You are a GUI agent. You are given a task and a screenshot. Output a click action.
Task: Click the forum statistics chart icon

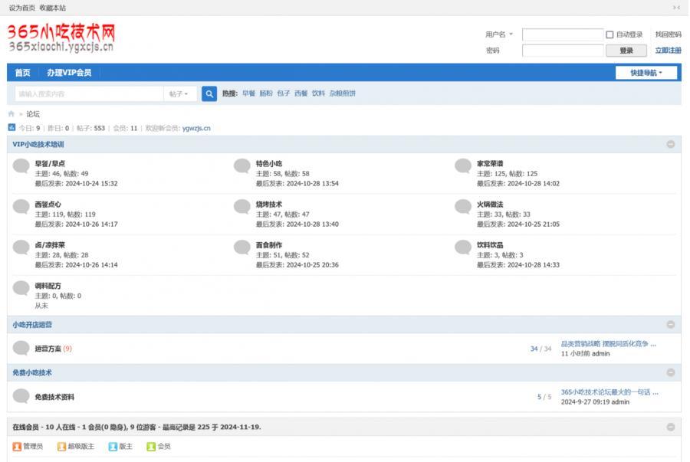click(11, 128)
